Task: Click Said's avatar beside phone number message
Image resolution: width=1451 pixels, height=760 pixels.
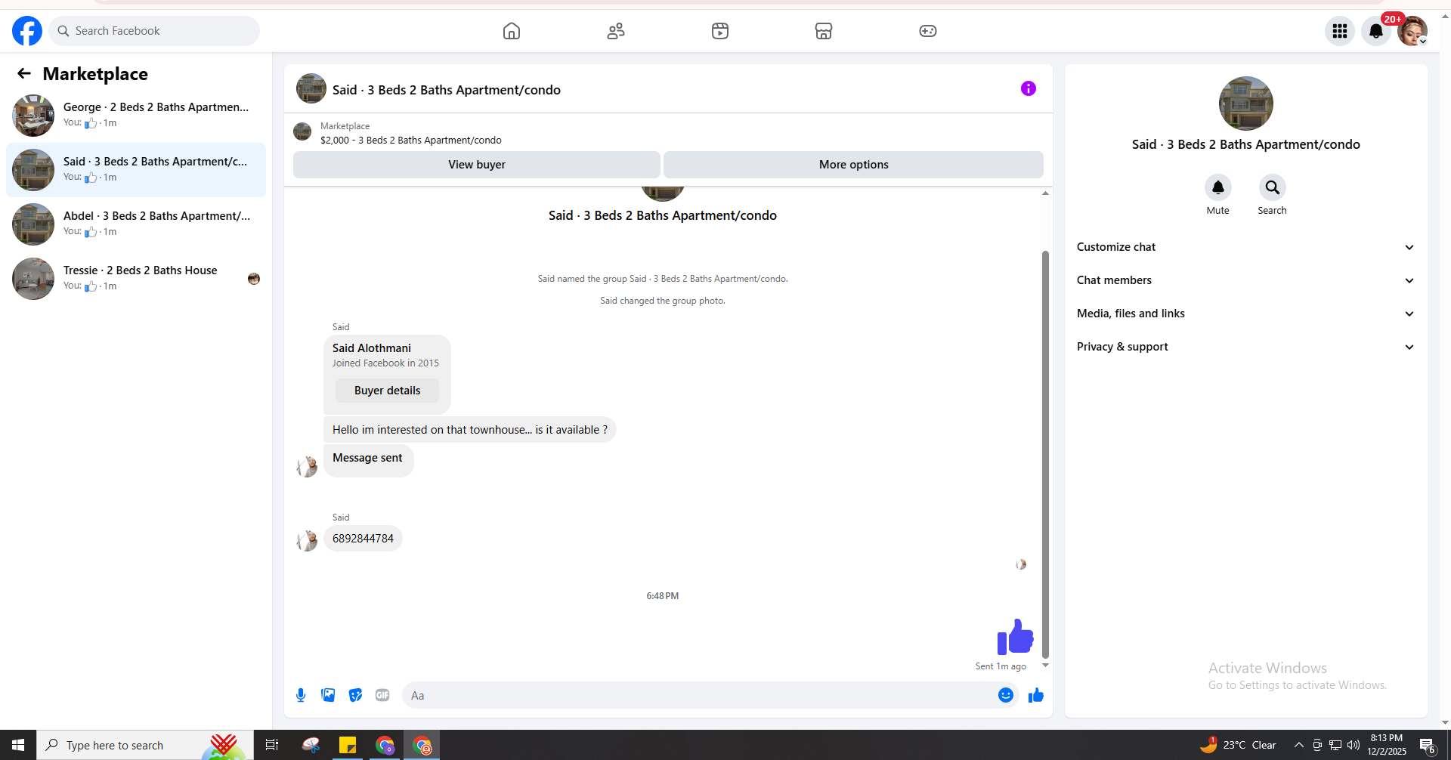Action: pos(307,540)
